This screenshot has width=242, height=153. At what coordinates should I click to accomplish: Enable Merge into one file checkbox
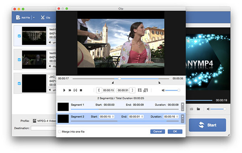coord(60,131)
